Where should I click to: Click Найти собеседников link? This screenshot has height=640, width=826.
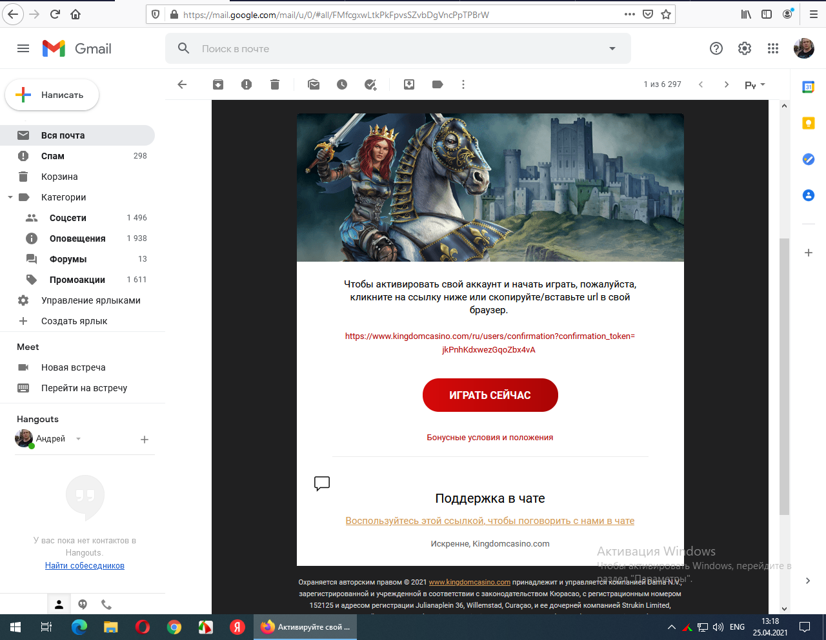[85, 565]
